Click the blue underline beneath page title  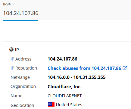(x=21, y=20)
